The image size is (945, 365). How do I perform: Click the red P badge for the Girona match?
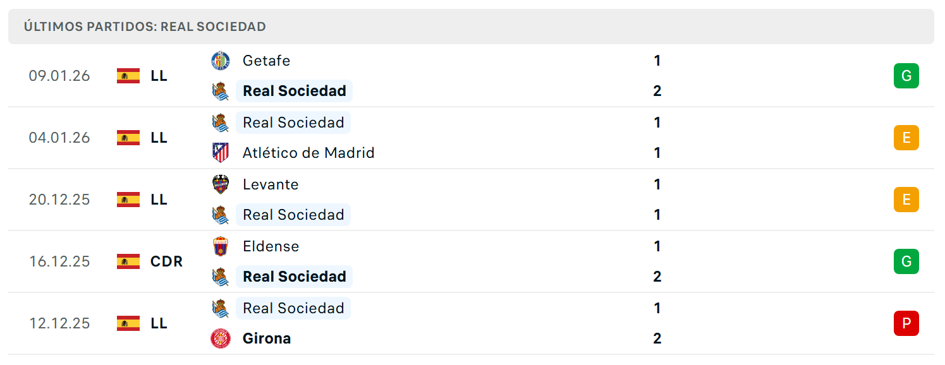[906, 323]
